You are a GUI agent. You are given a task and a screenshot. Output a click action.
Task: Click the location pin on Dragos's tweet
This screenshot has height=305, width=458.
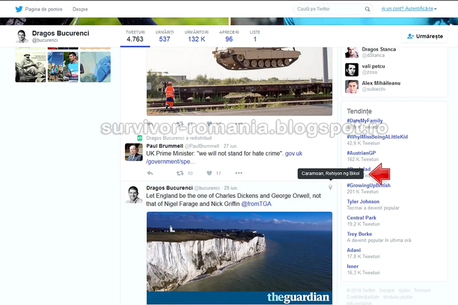click(330, 187)
